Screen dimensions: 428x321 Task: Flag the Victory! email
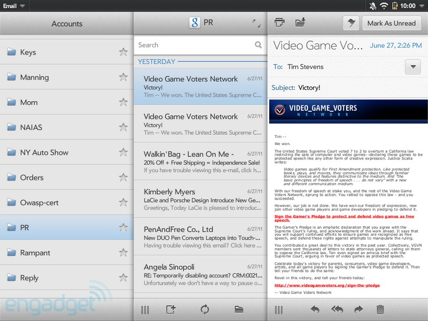point(351,23)
